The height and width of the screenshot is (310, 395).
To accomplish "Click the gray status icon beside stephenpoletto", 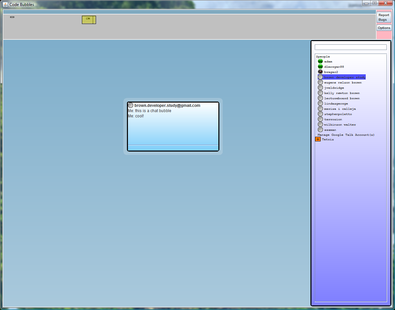I will coord(320,114).
